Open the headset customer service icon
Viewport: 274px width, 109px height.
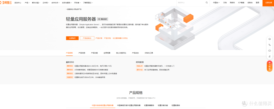[269, 39]
